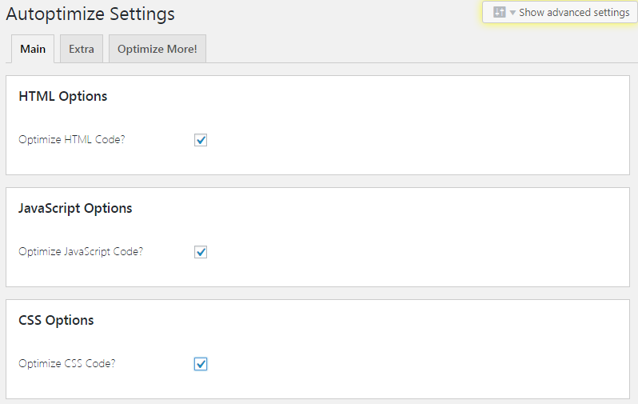This screenshot has width=638, height=404.
Task: Click the "Optimize JavaScript Code?" label text
Action: click(81, 251)
